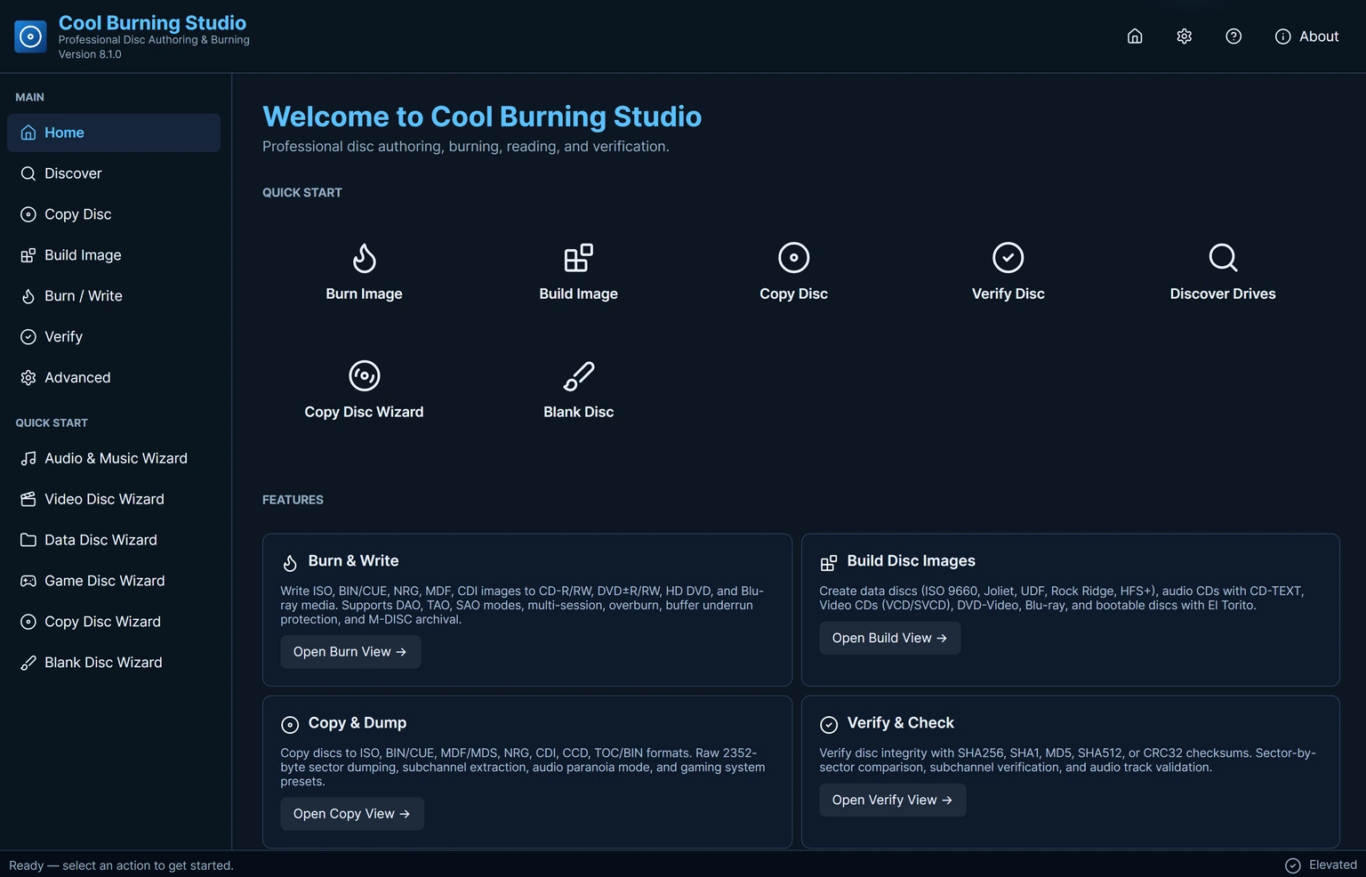Open the home icon in the header

[x=1135, y=36]
